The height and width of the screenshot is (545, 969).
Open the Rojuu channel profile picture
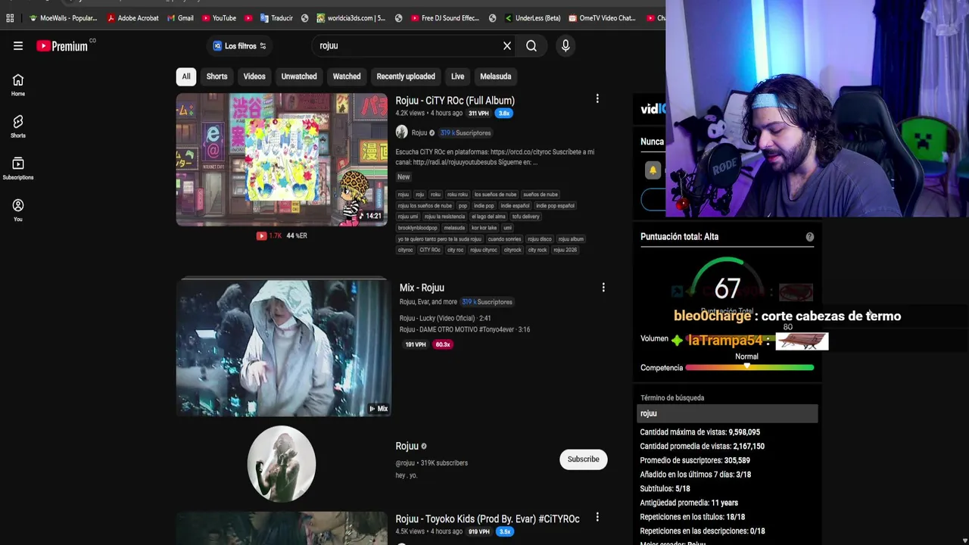282,463
